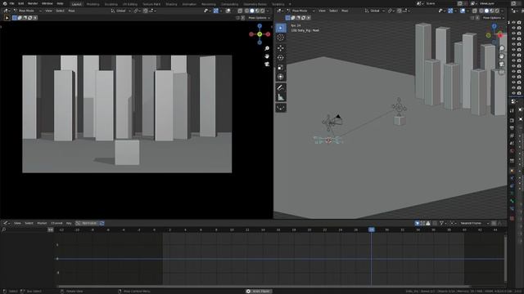Screen dimensions: 524x294
Task: Click the tweak select tool icon in left viewport
Action: [x=7, y=18]
